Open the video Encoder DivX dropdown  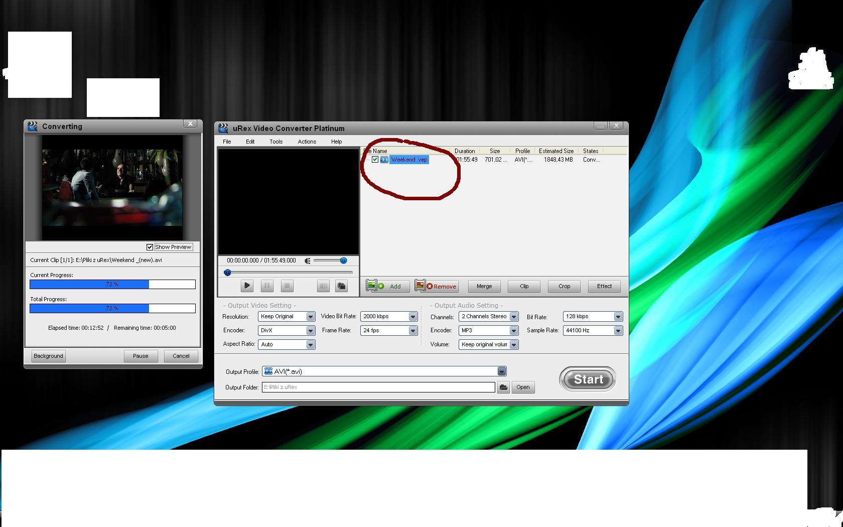point(310,330)
